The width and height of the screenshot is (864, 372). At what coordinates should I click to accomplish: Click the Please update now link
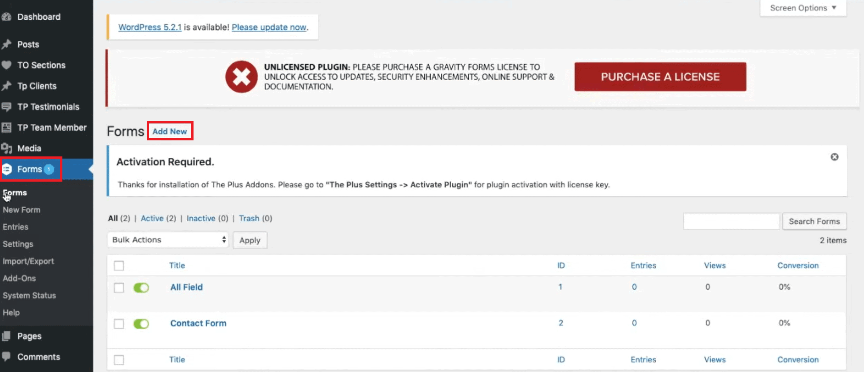(269, 27)
